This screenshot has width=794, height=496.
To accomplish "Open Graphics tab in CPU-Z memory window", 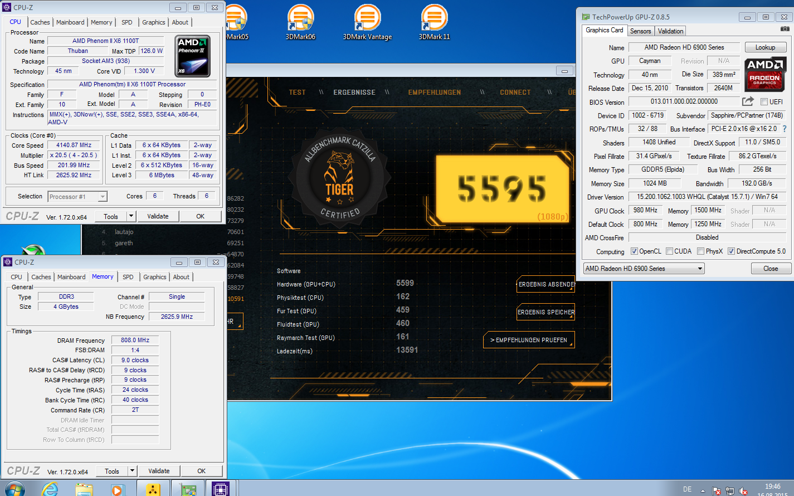I will click(x=155, y=277).
